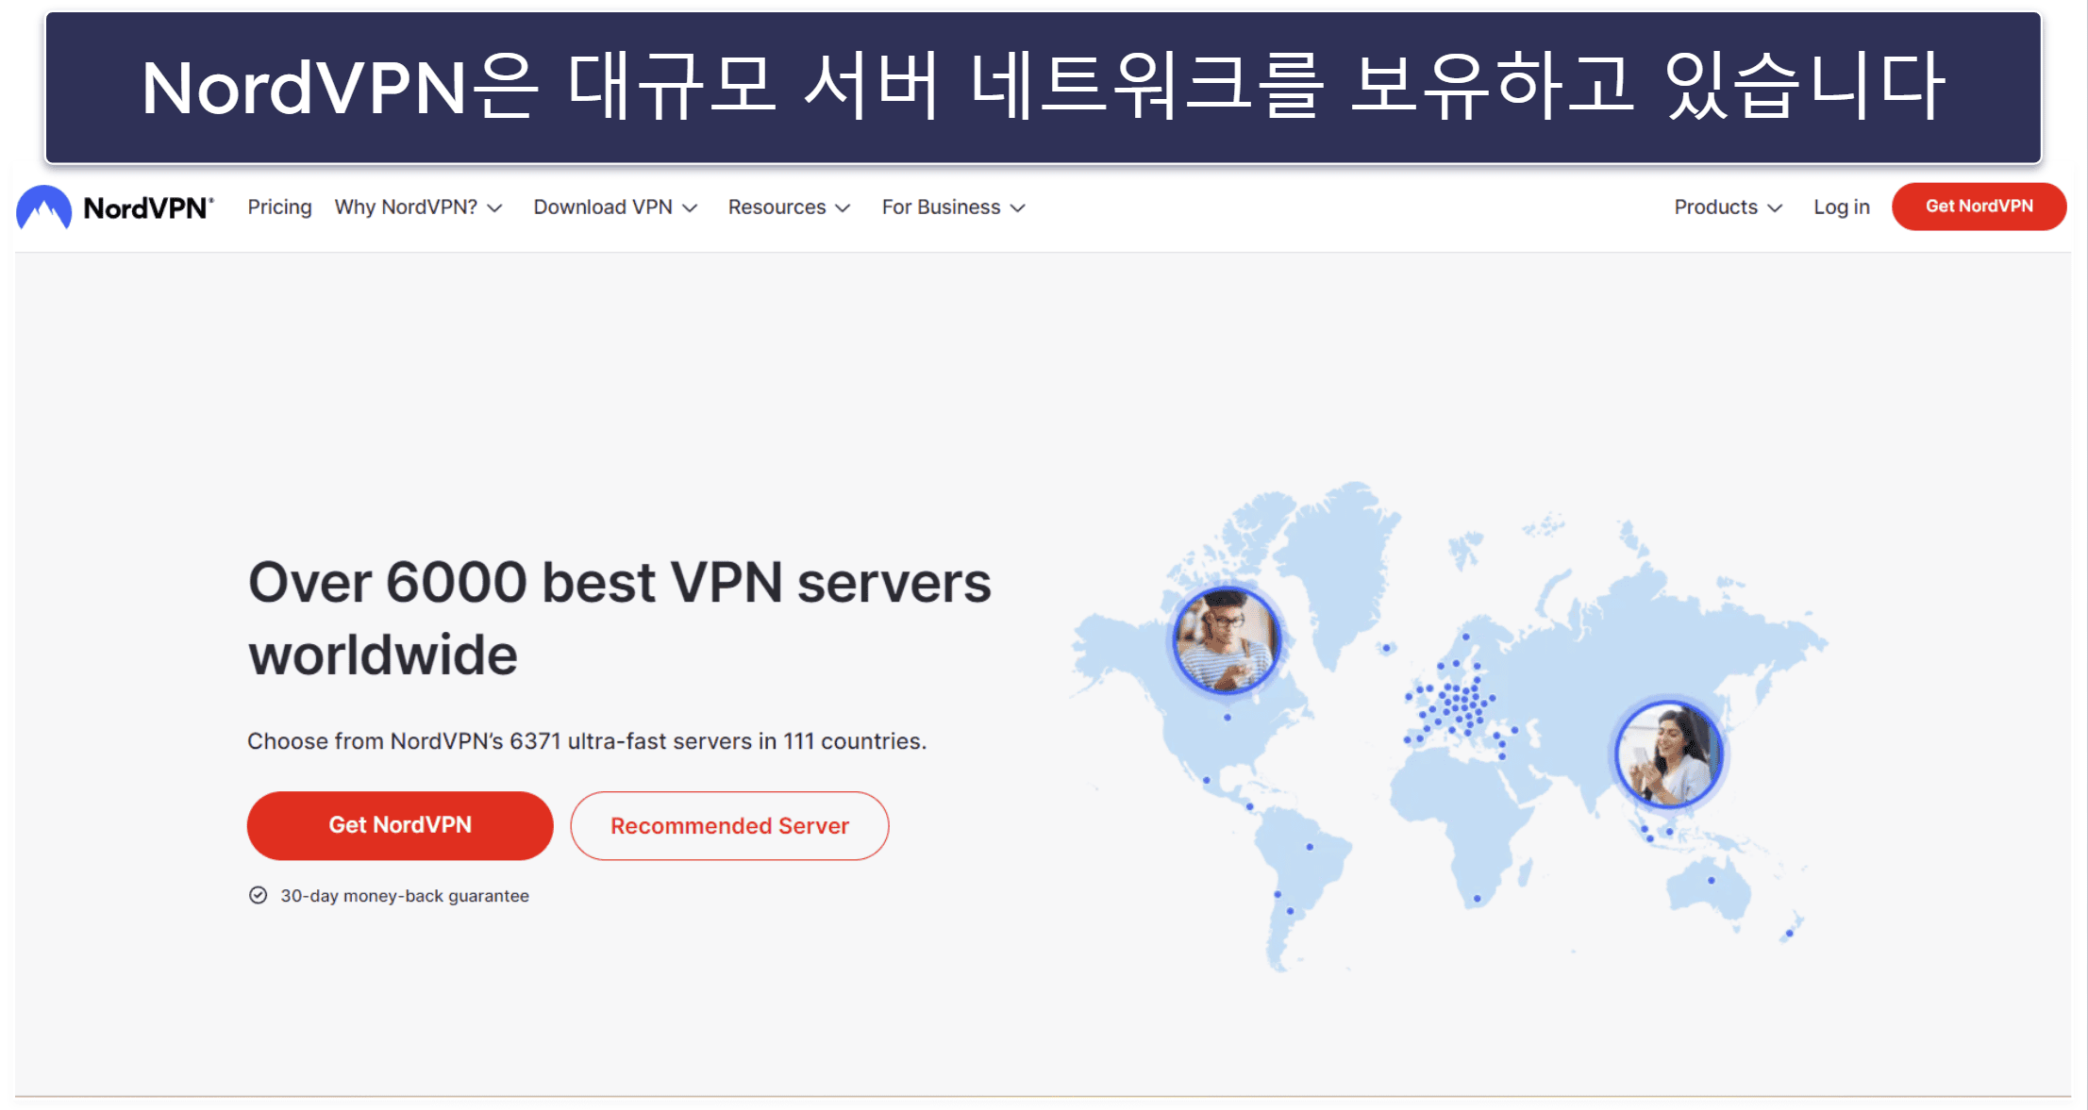The height and width of the screenshot is (1110, 2088).
Task: Expand the Resources chevron arrow
Action: [x=843, y=208]
